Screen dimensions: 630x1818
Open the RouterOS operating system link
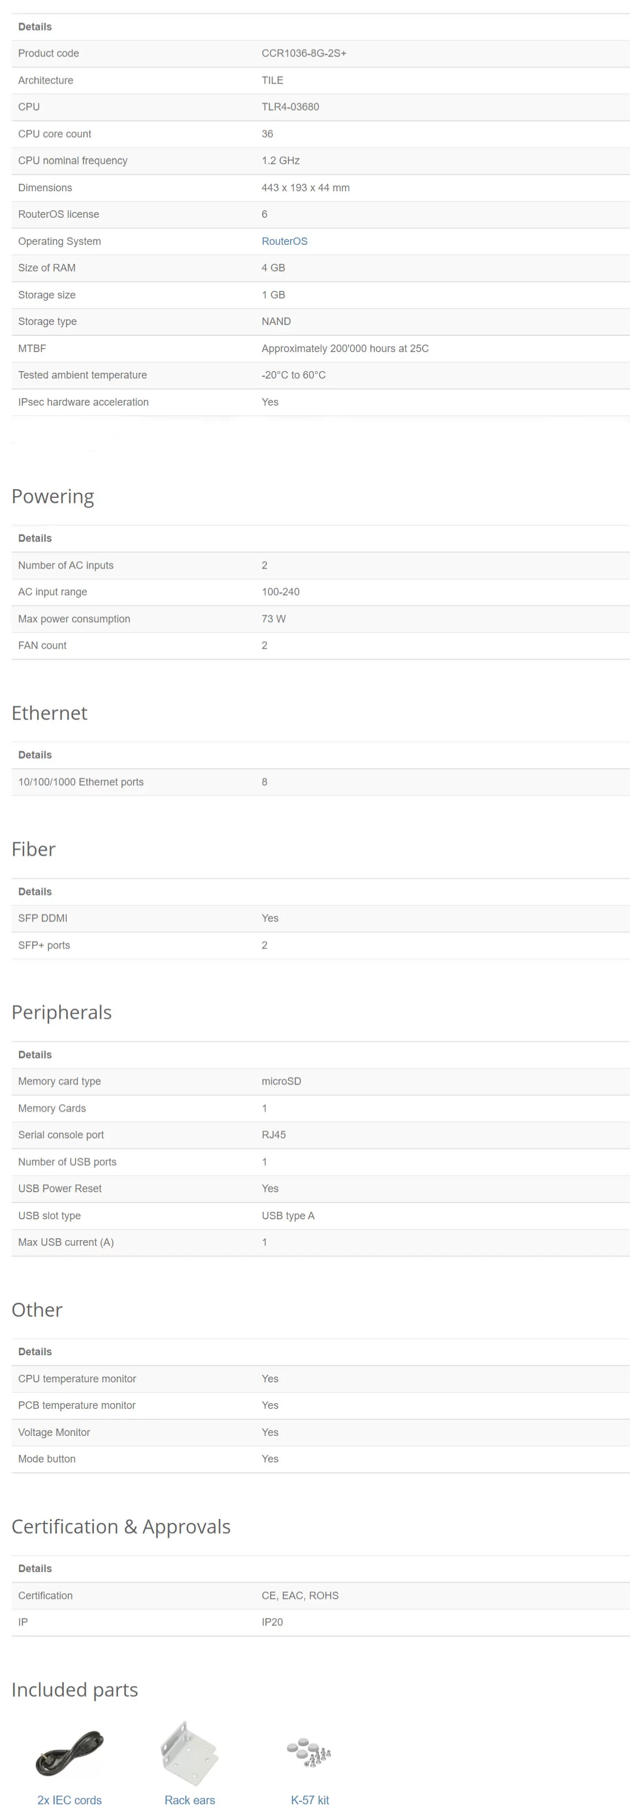tap(284, 241)
